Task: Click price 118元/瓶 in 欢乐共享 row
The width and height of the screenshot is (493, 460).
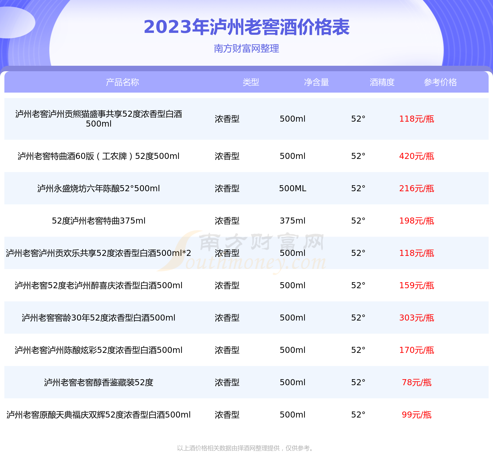Action: (x=417, y=253)
